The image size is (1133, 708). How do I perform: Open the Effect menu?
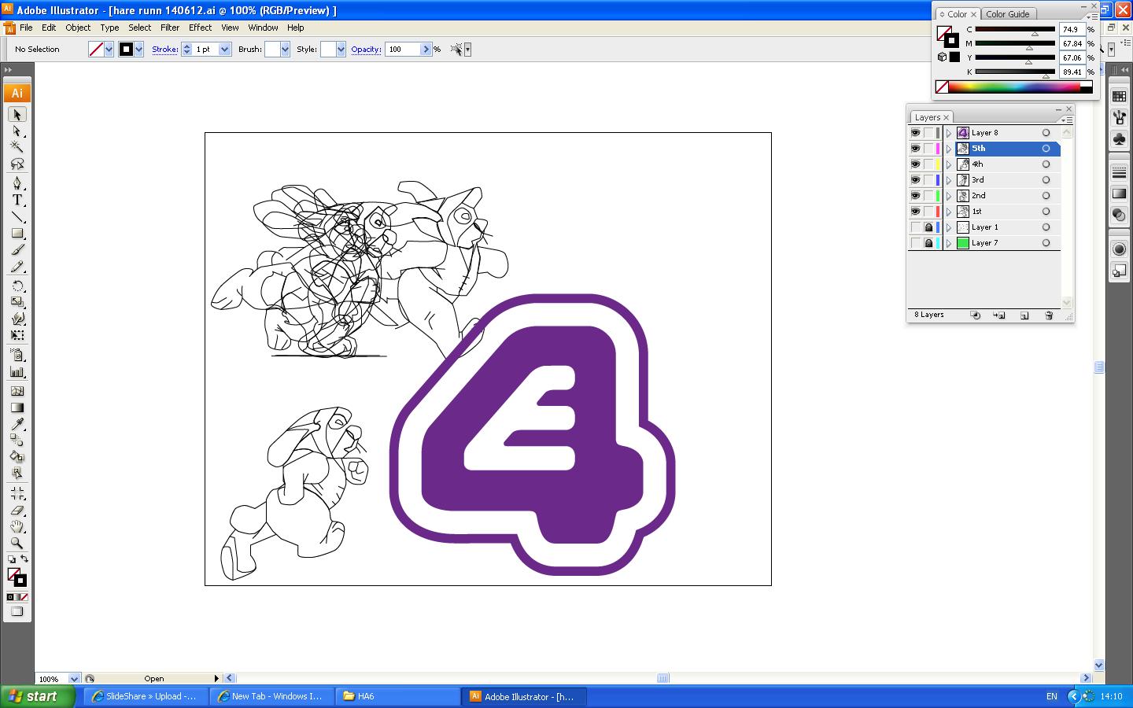[200, 28]
